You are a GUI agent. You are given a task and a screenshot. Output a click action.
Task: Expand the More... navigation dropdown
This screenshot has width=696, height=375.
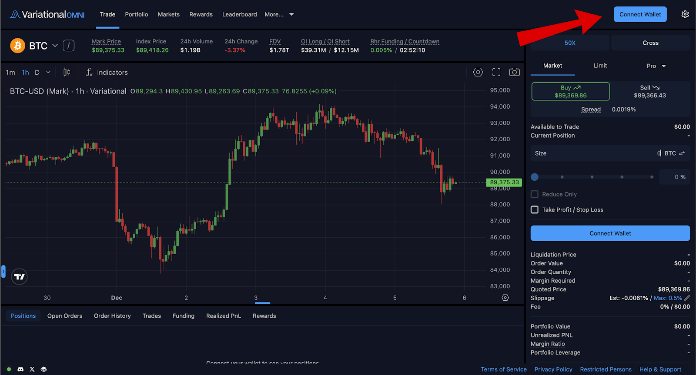pyautogui.click(x=279, y=14)
